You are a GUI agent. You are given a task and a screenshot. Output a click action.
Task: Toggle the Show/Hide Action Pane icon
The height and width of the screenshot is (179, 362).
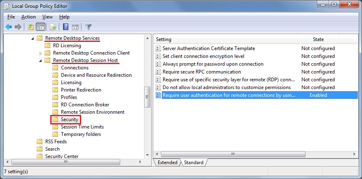coord(75,27)
